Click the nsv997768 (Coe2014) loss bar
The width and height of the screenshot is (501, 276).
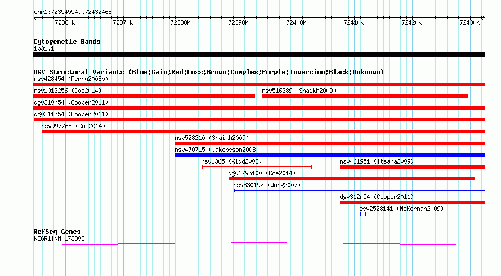[263, 132]
